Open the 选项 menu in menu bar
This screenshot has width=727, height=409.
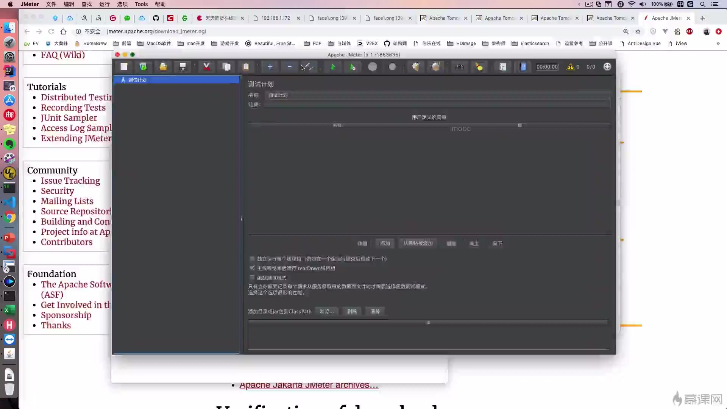[x=122, y=4]
